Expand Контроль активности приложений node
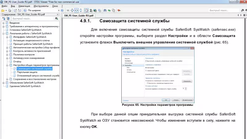The height and width of the screenshot is (139, 247). 7,51
